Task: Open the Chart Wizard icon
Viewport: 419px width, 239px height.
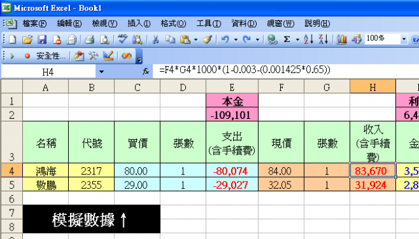Action: (x=342, y=39)
